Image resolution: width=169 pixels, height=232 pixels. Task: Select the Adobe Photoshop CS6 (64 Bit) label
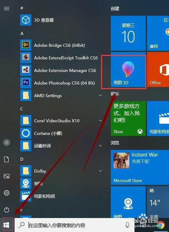click(x=64, y=83)
